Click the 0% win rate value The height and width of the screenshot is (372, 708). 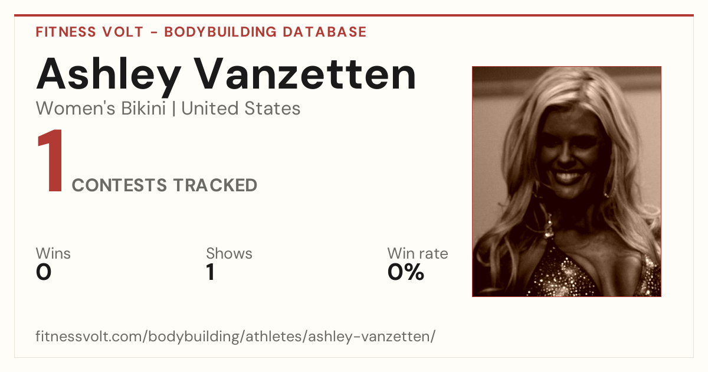tap(406, 272)
